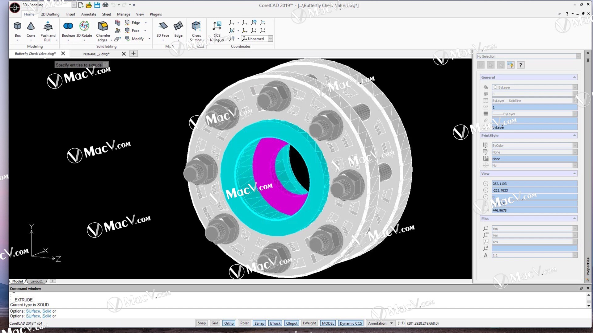Screen dimensions: 593x333
Task: Click the properties help question mark button
Action: pyautogui.click(x=521, y=65)
